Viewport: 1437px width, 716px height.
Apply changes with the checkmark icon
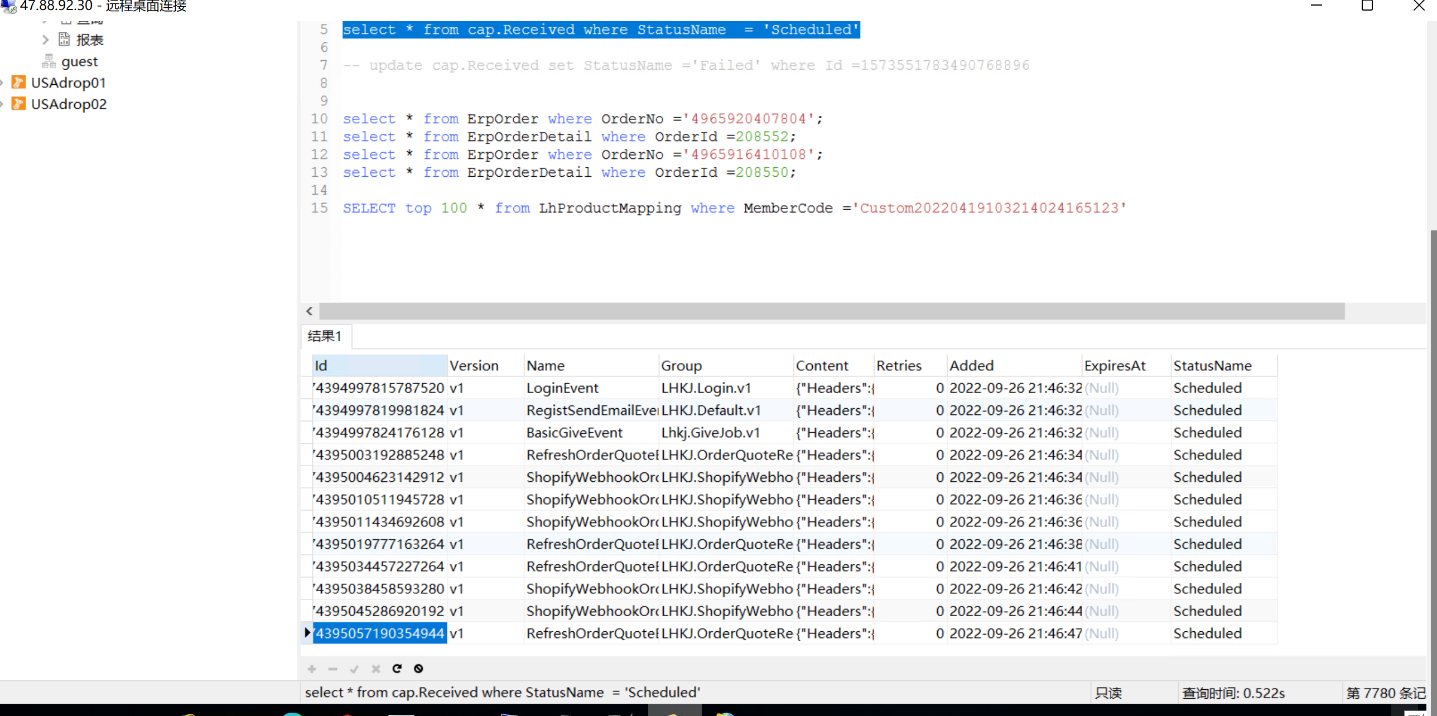click(355, 669)
